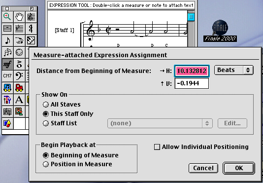Select the bass Clef tool

(x=19, y=76)
